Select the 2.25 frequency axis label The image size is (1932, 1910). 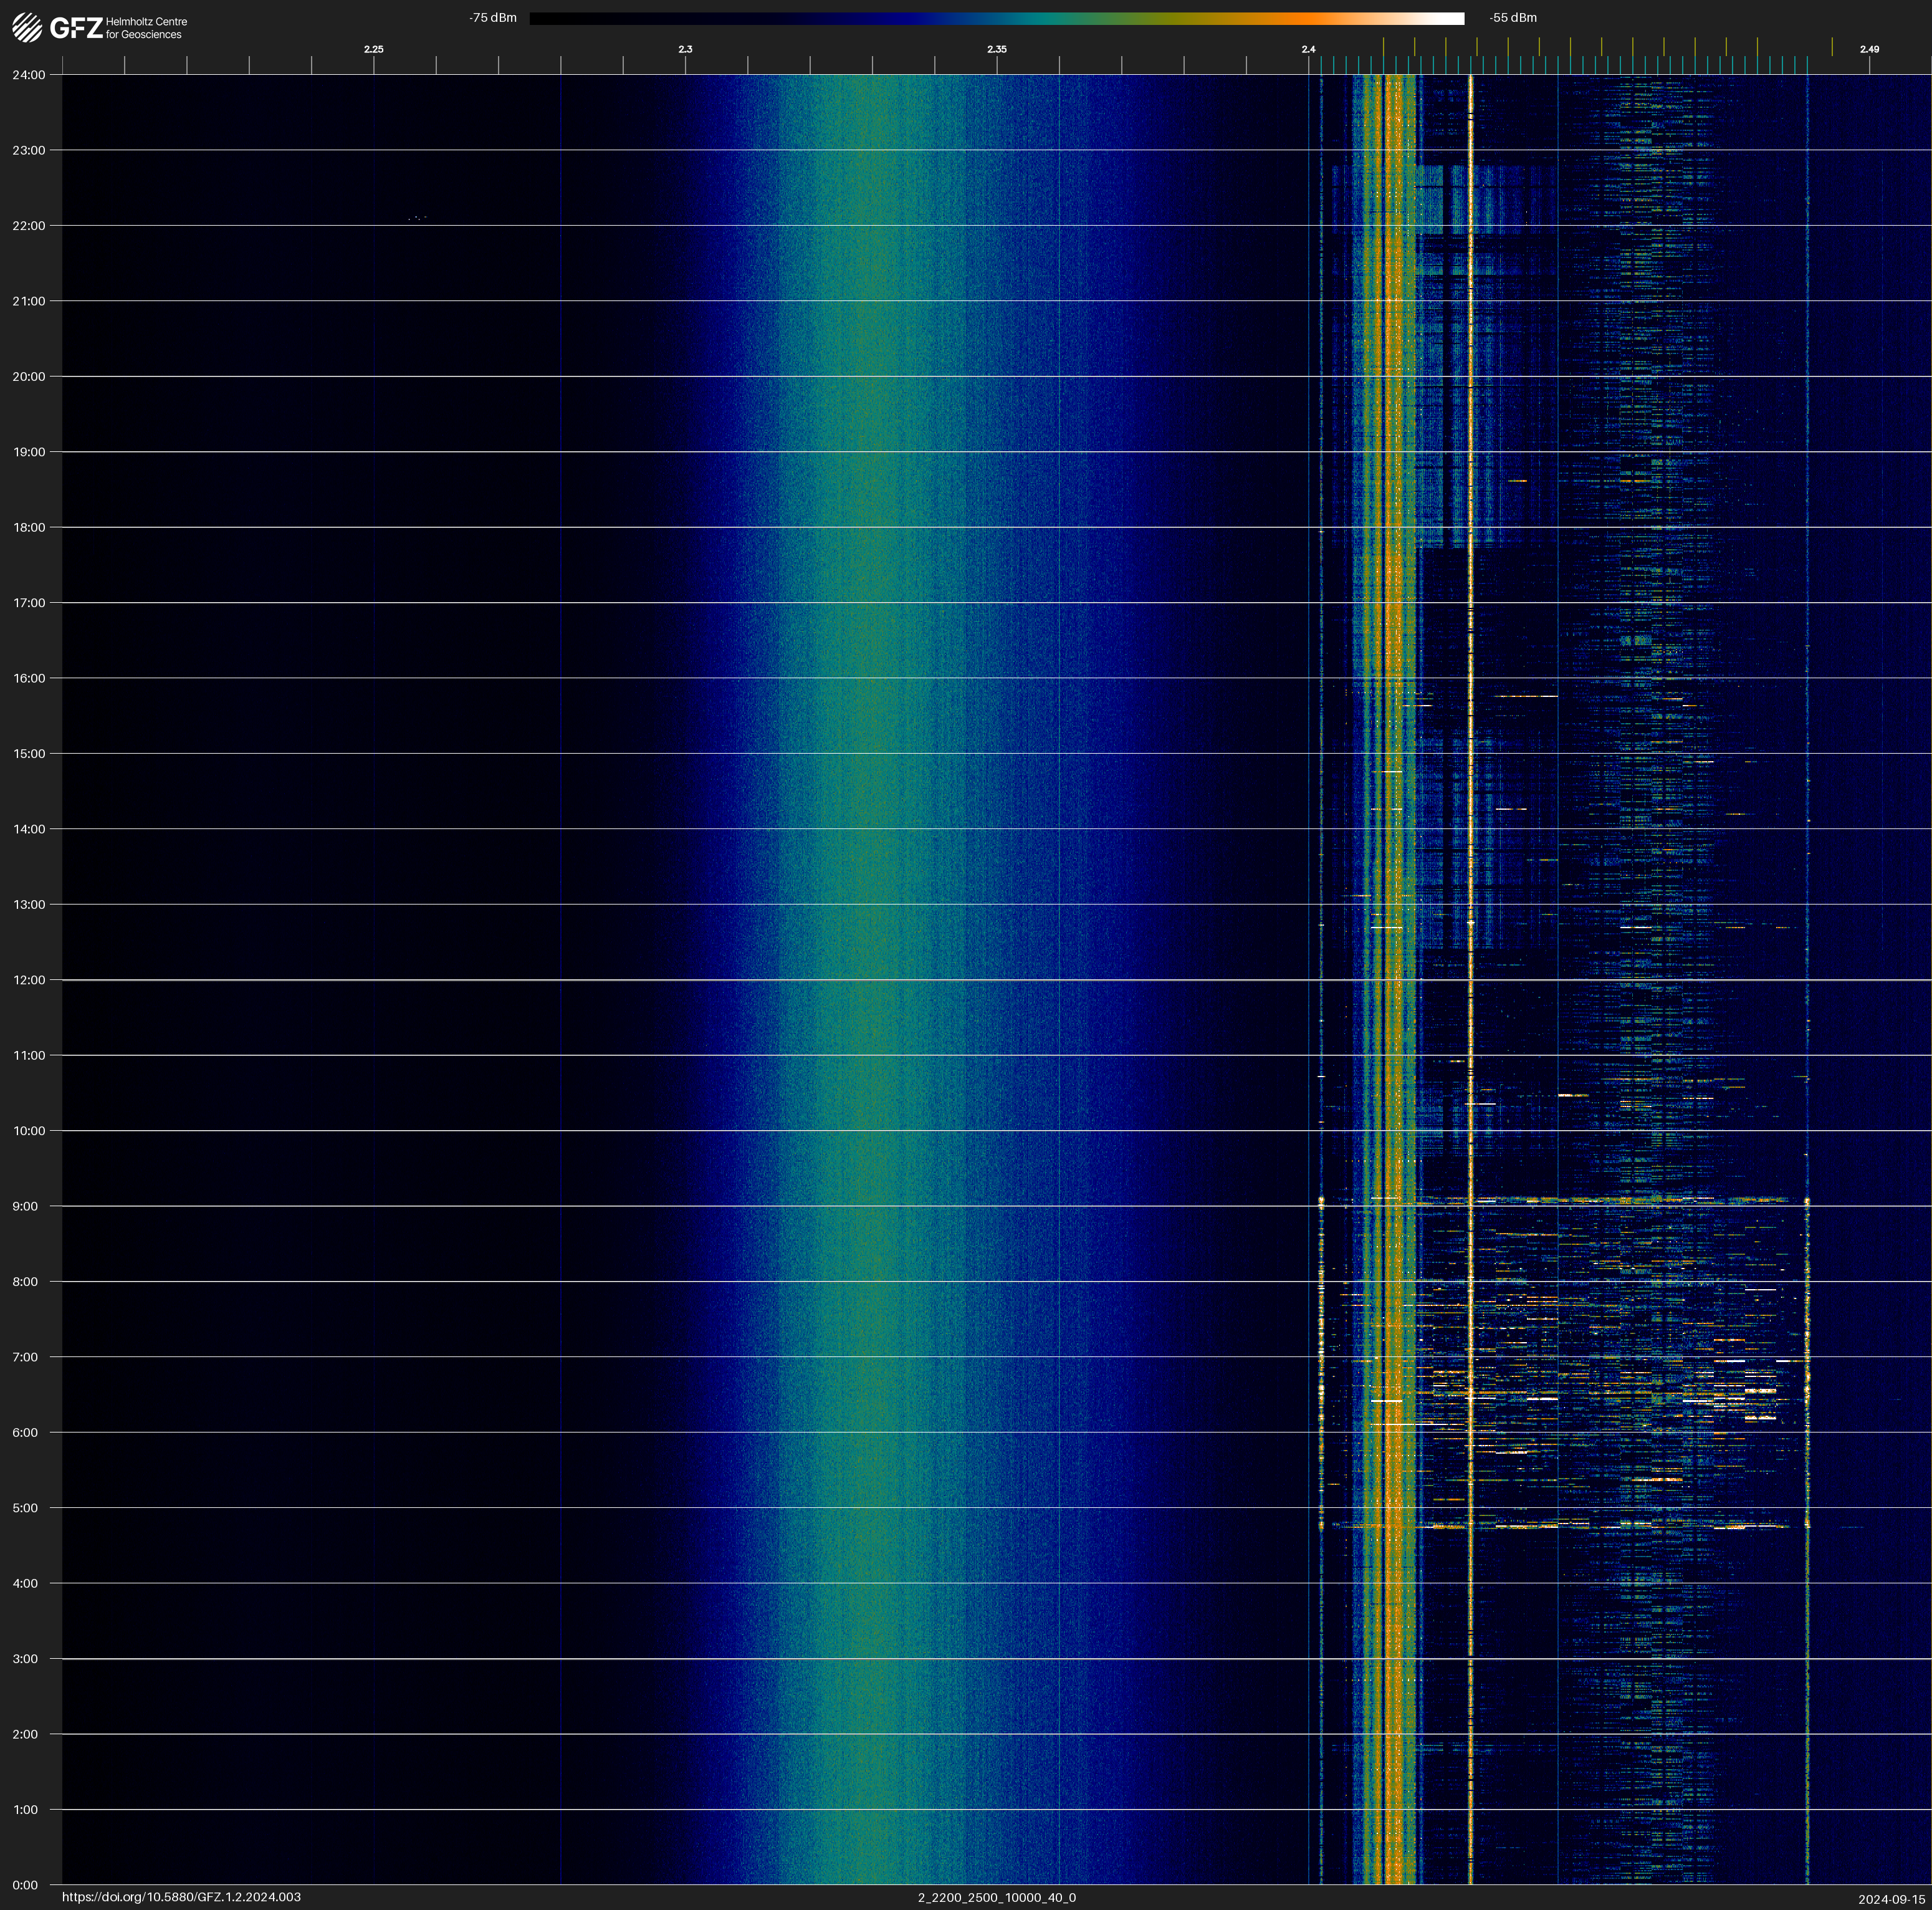pyautogui.click(x=373, y=49)
